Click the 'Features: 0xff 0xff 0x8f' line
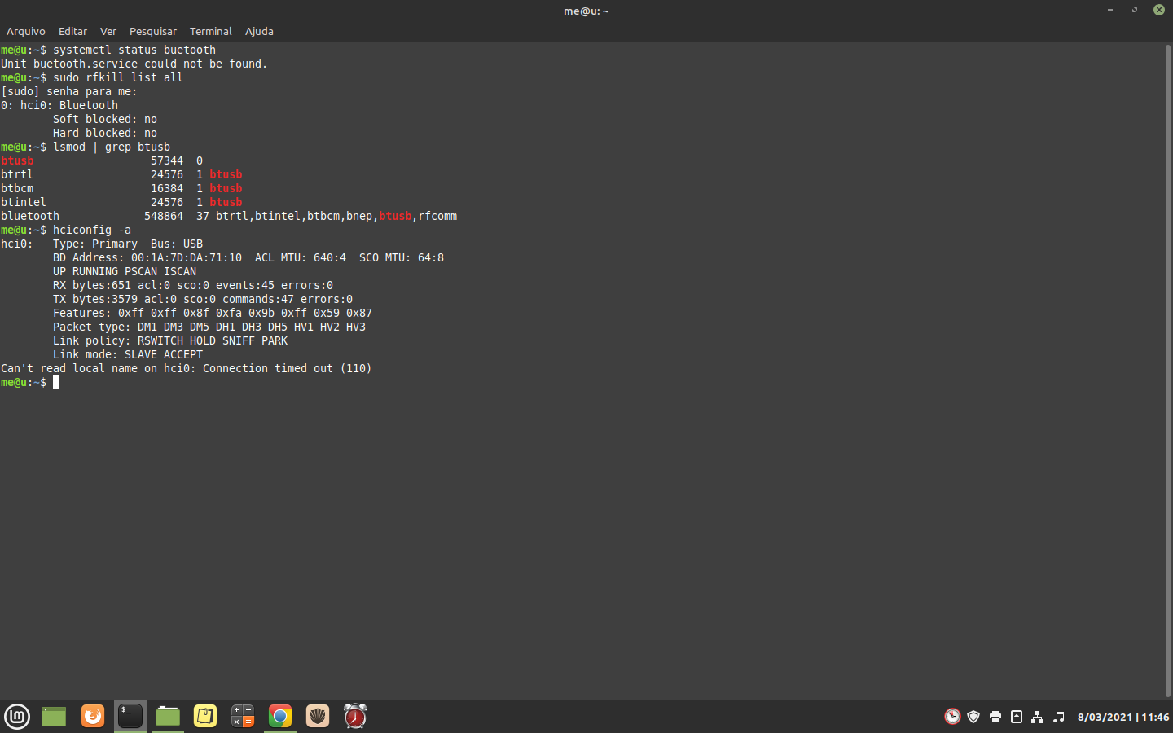The image size is (1173, 733). [213, 313]
